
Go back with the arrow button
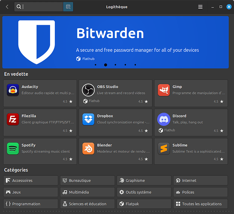pyautogui.click(x=7, y=7)
